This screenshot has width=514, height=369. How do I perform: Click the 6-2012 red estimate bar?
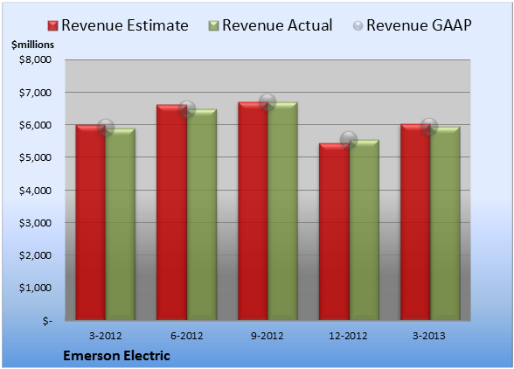tap(171, 212)
